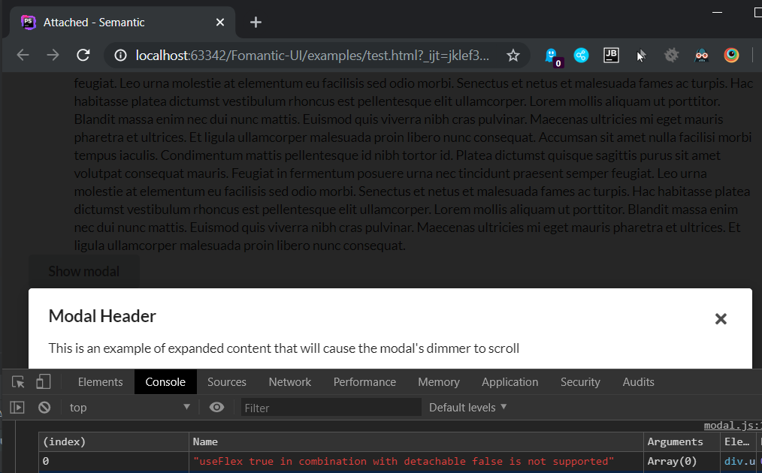Create a live expression with eye icon
Screen dimensions: 762x473
(216, 408)
